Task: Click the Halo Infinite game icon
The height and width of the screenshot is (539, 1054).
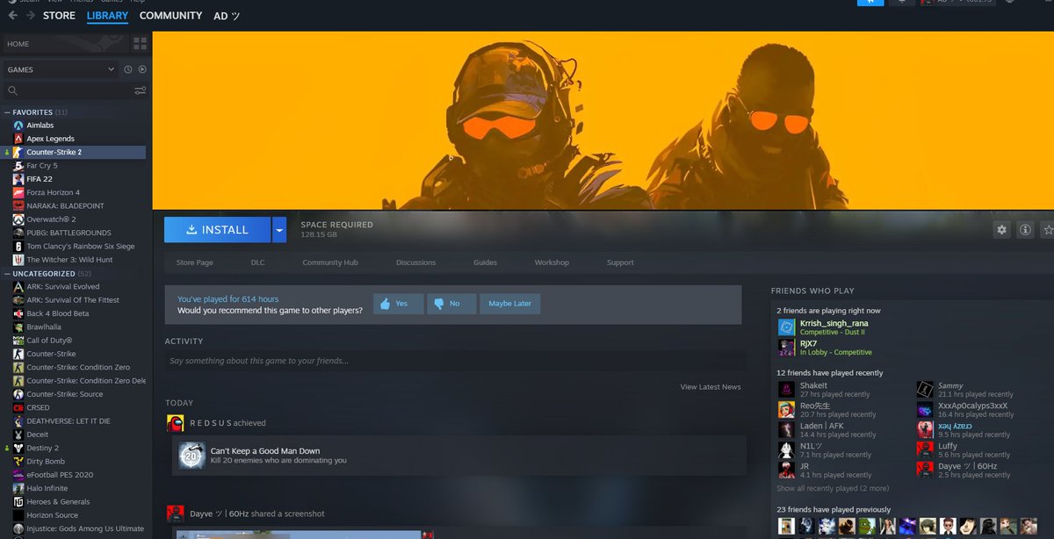Action: click(x=18, y=488)
